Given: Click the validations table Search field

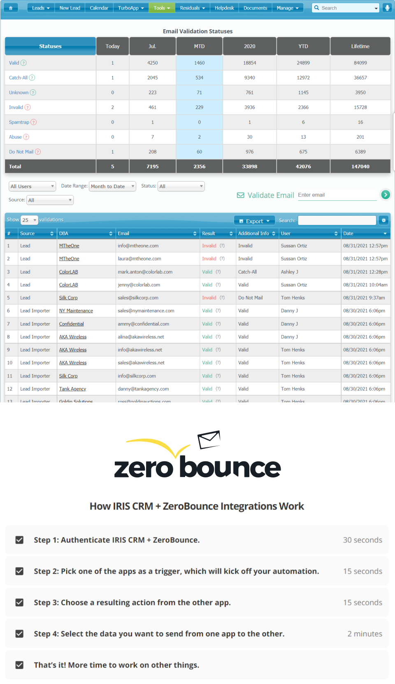Looking at the screenshot, I should (x=337, y=220).
